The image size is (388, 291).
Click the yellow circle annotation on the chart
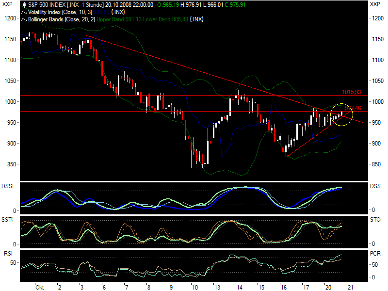[341, 114]
